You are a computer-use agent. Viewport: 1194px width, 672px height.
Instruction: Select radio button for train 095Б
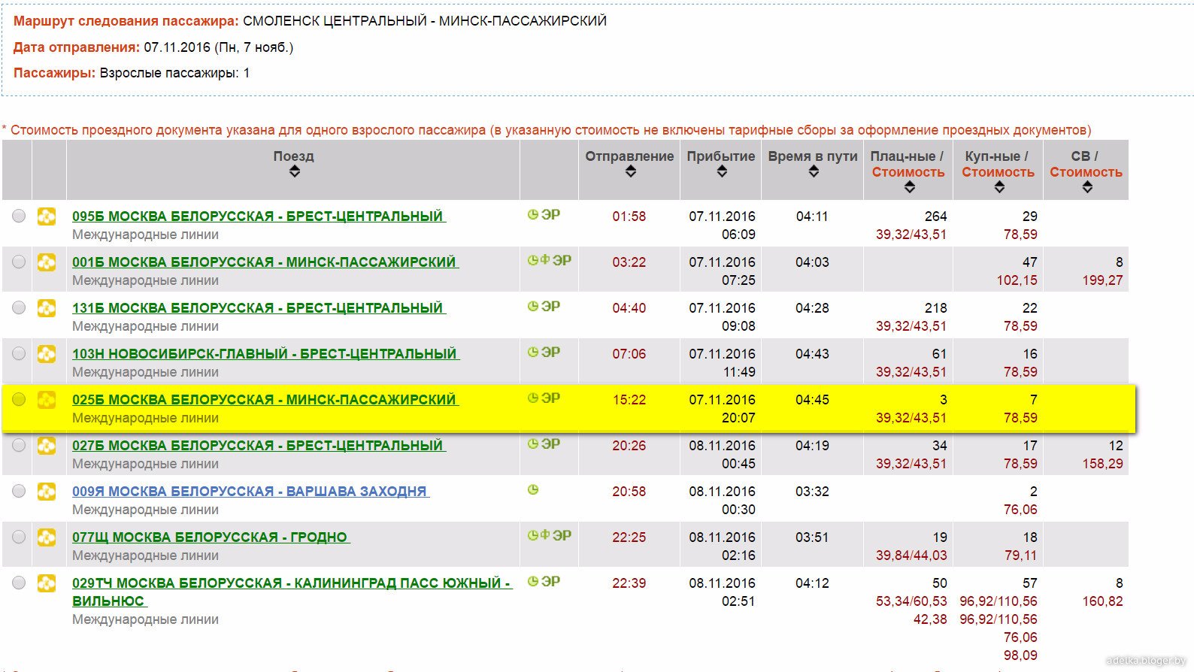pos(18,216)
